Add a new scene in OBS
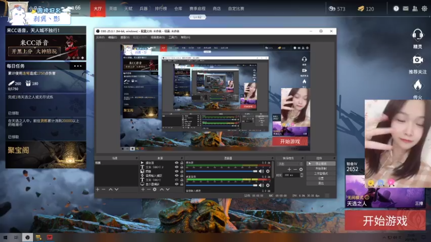The width and height of the screenshot is (431, 242). (98, 189)
